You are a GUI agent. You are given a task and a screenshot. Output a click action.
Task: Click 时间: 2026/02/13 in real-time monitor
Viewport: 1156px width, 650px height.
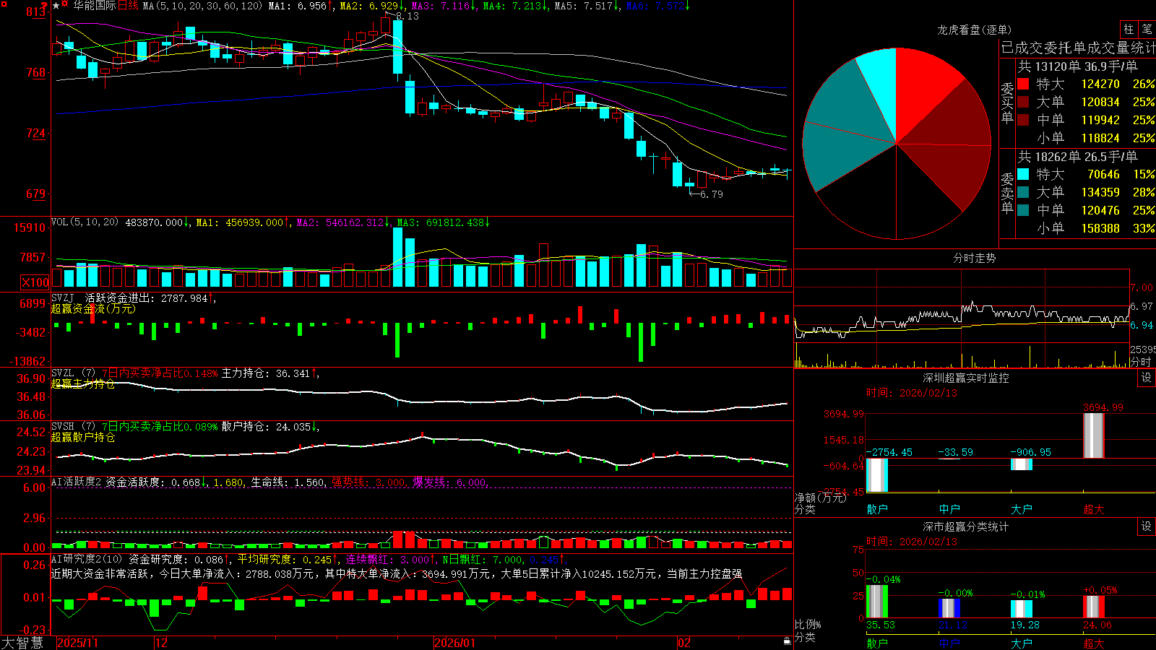[x=912, y=393]
